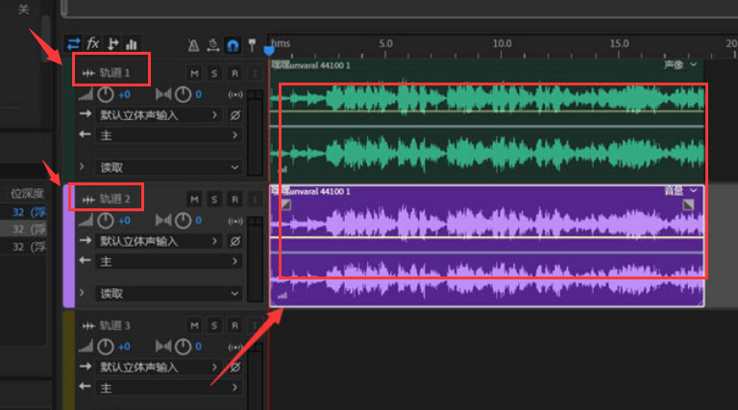
Task: Solo 轨道 2 with S button
Action: point(214,200)
